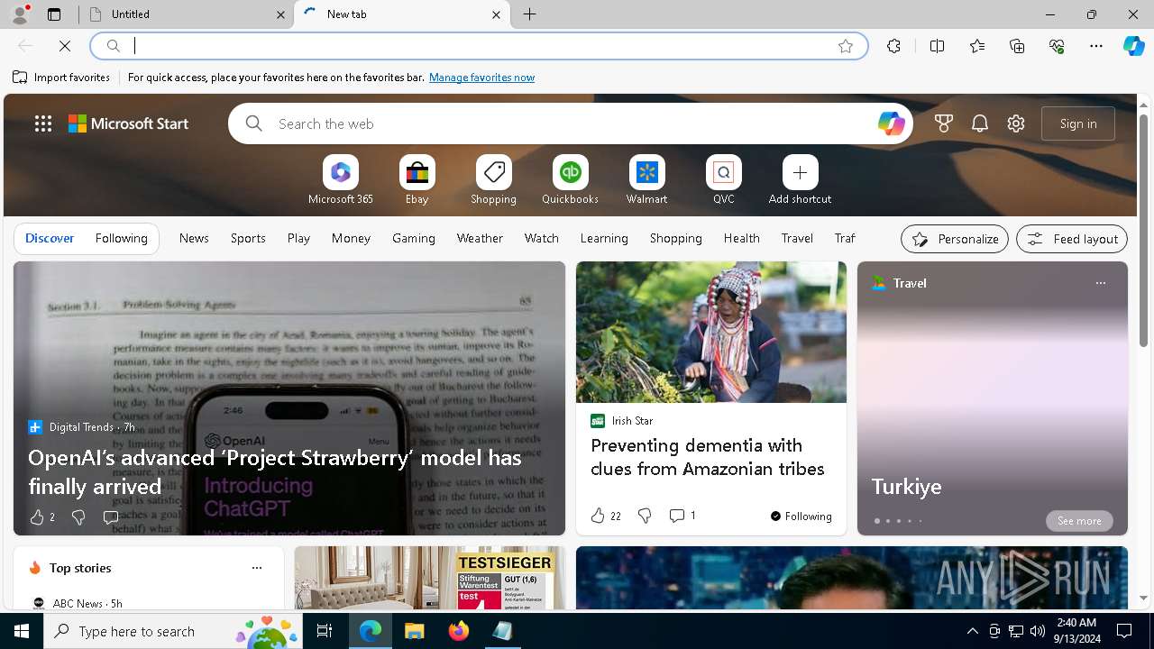Screen dimensions: 1154x649
Task: Open a new browser tab
Action: [530, 14]
